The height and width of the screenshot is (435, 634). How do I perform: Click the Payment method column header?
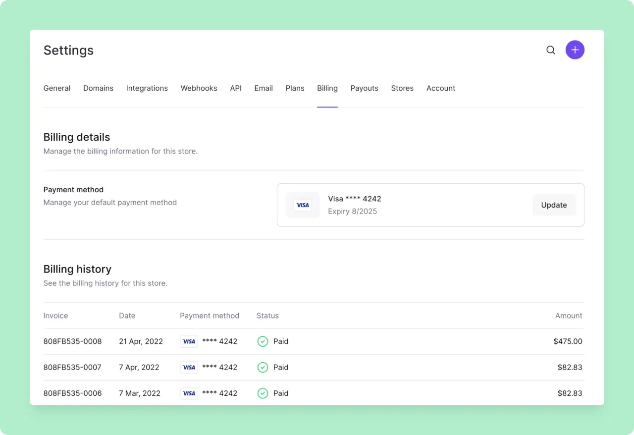click(x=210, y=316)
